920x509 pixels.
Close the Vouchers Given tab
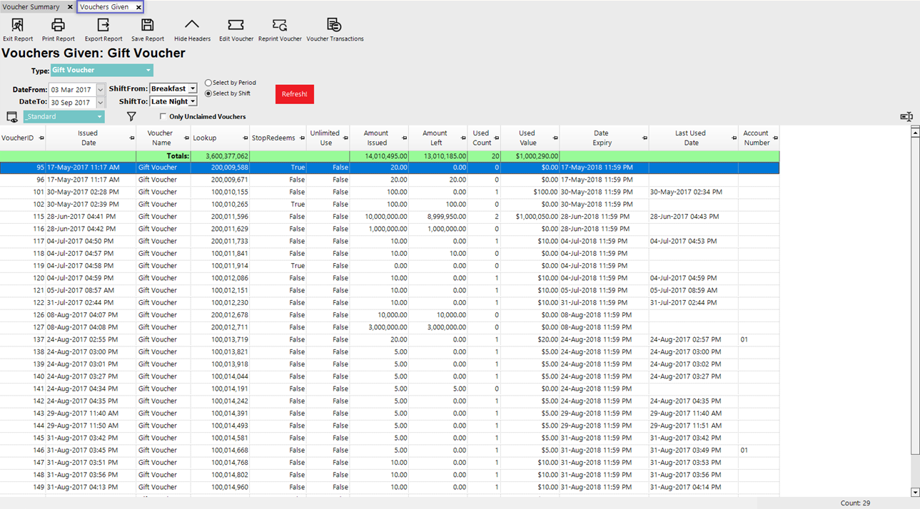[138, 7]
